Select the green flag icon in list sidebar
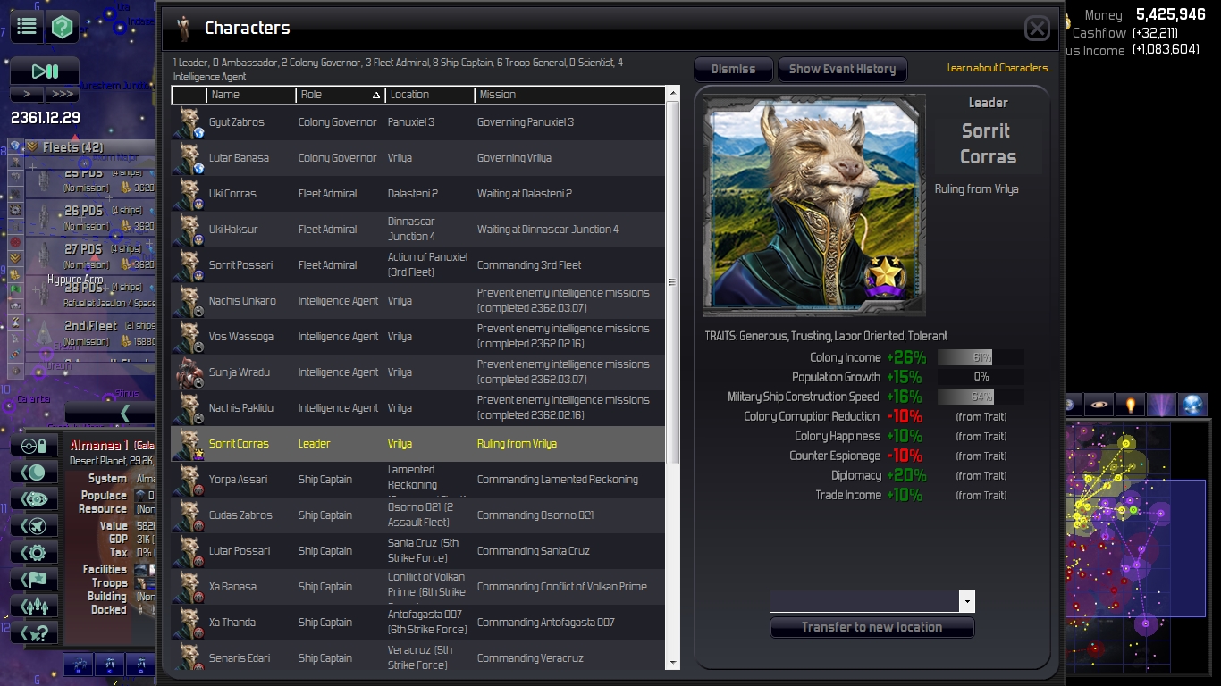The height and width of the screenshot is (686, 1221). tap(15, 289)
